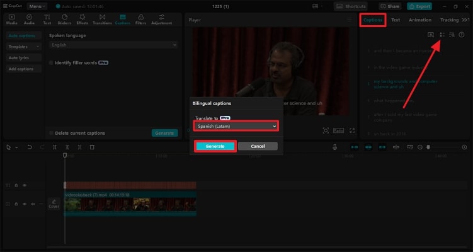Toggle the auto snapping button
The width and height of the screenshot is (473, 252).
pyautogui.click(x=368, y=147)
